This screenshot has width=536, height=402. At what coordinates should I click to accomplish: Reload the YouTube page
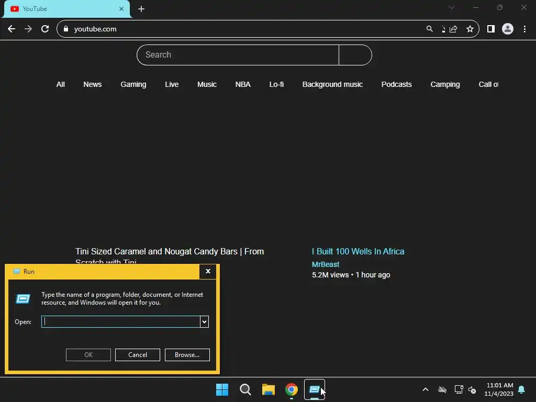tap(45, 29)
